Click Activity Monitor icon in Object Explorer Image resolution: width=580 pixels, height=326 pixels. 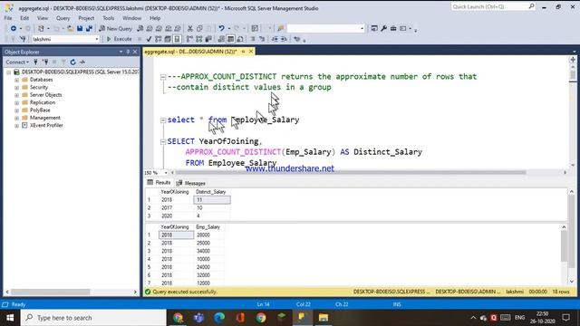(82, 62)
